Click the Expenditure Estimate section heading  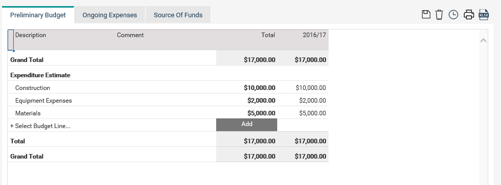pyautogui.click(x=40, y=75)
